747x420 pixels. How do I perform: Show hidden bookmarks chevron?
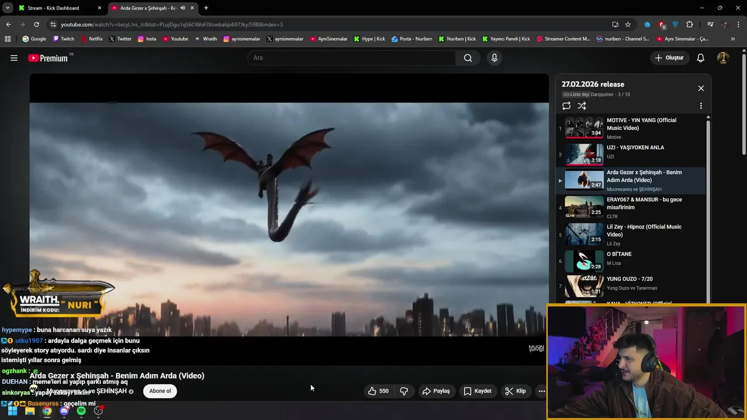(x=733, y=39)
